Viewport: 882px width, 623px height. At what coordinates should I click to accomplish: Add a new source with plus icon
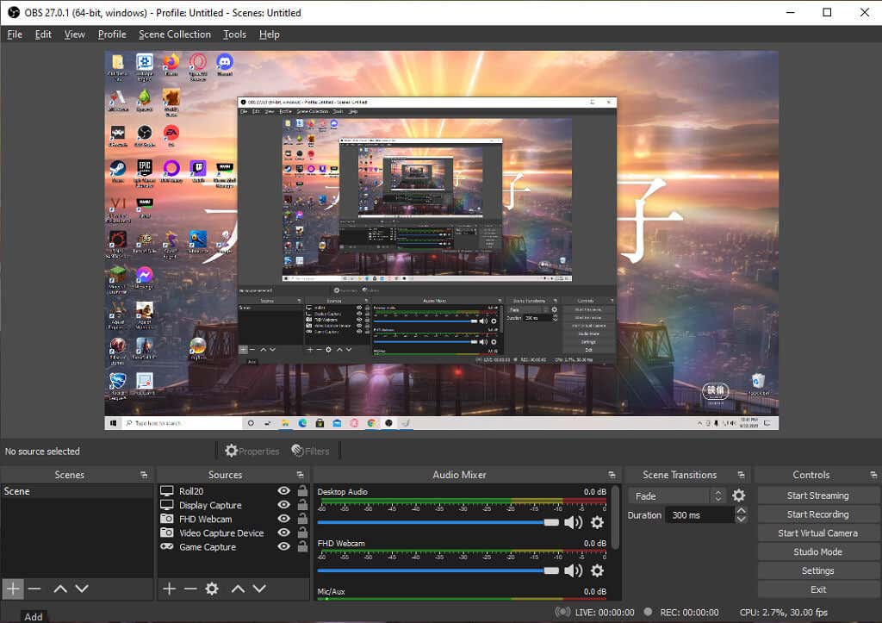[x=169, y=589]
